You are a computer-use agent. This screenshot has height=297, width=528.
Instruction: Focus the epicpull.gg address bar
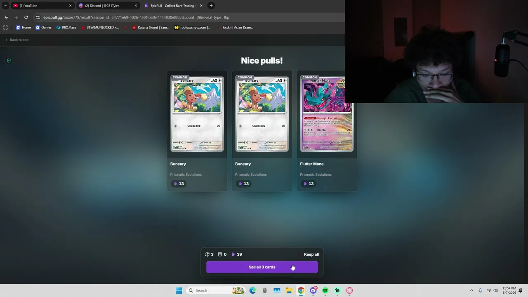[x=190, y=17]
